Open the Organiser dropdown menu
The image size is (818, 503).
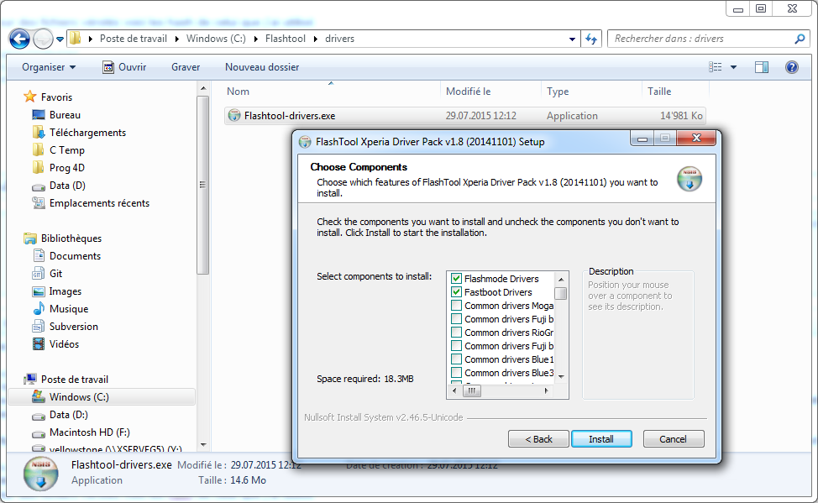(x=49, y=67)
